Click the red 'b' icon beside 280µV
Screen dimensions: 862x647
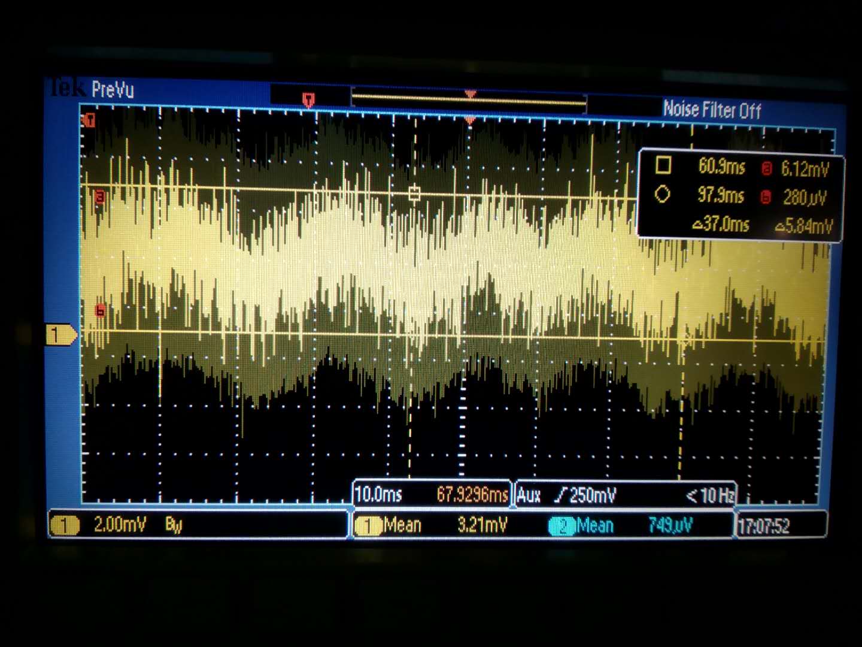click(x=766, y=197)
